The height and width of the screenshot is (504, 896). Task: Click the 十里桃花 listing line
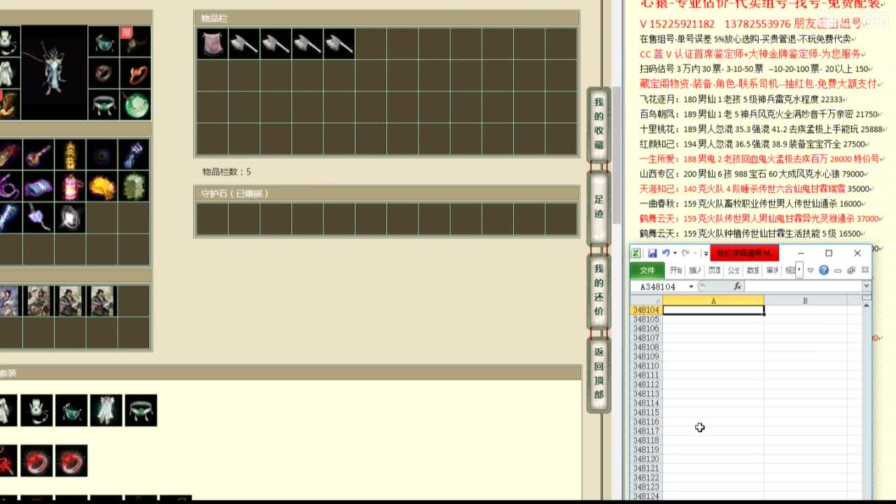764,129
